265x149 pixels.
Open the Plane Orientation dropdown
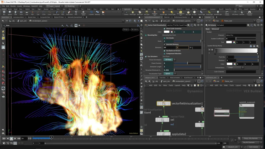click(x=169, y=60)
